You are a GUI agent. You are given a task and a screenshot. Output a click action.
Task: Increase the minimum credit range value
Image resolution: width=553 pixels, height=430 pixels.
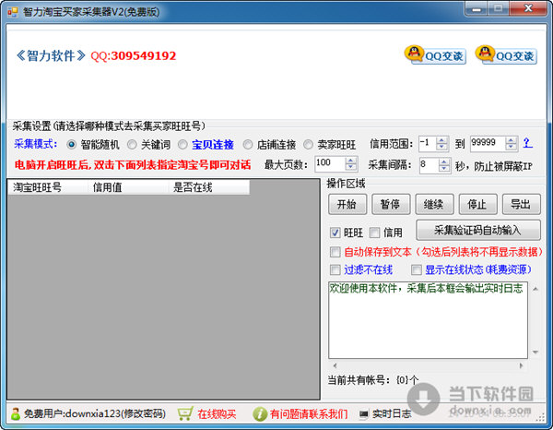tap(441, 140)
